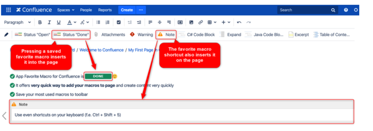Click the search magnifier icon
This screenshot has width=373, height=131.
point(333,10)
